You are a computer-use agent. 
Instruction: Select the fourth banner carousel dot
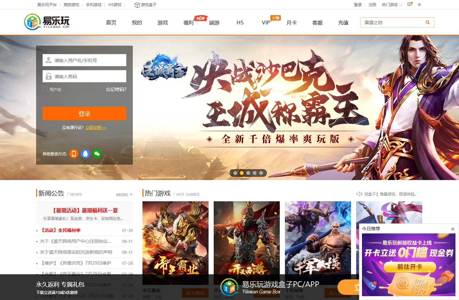coord(255,173)
